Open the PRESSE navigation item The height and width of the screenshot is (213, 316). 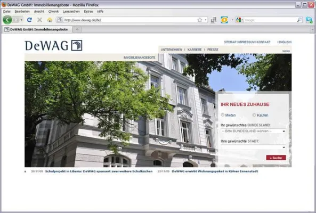coord(213,50)
